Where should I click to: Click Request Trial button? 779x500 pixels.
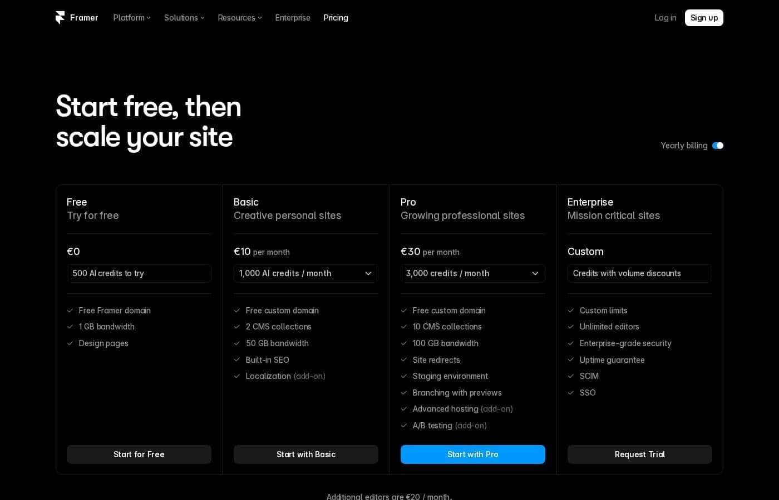pos(640,454)
